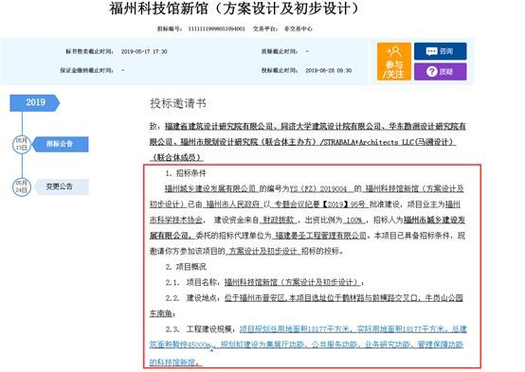Screen dimensions: 525x372
Task: Click the 招标编号 number line
Action: (x=201, y=28)
